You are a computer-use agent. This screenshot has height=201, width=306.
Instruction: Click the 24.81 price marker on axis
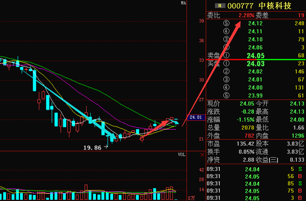196,117
